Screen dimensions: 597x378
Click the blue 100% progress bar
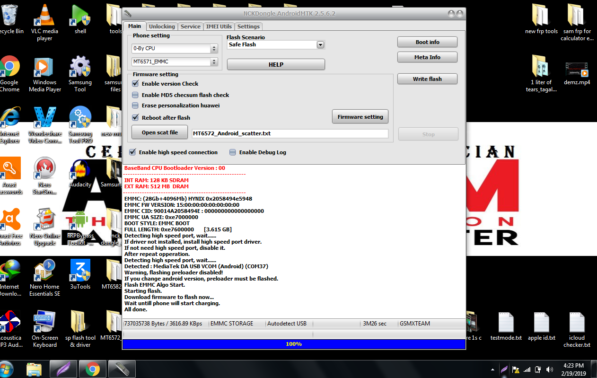point(294,344)
